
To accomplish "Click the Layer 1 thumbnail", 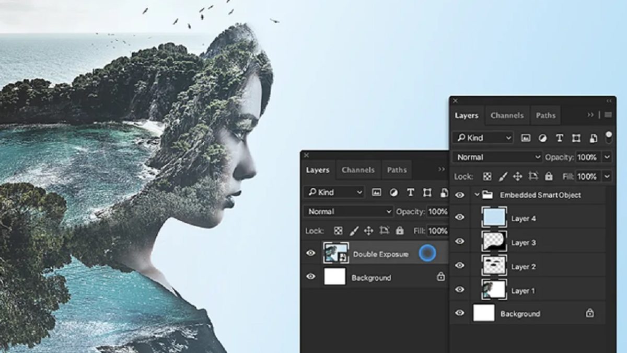I will (494, 290).
